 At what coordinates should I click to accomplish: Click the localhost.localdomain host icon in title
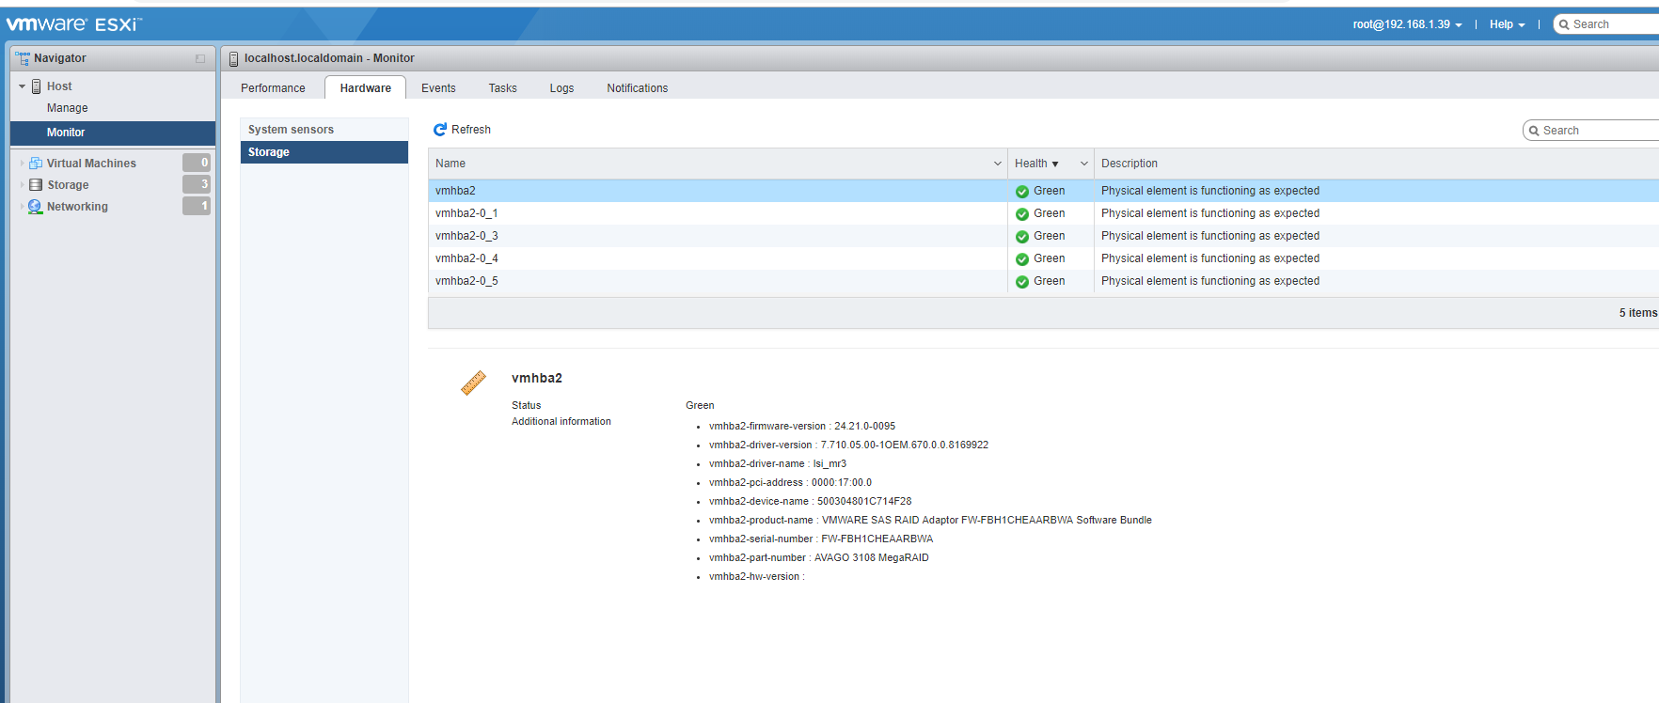coord(234,58)
